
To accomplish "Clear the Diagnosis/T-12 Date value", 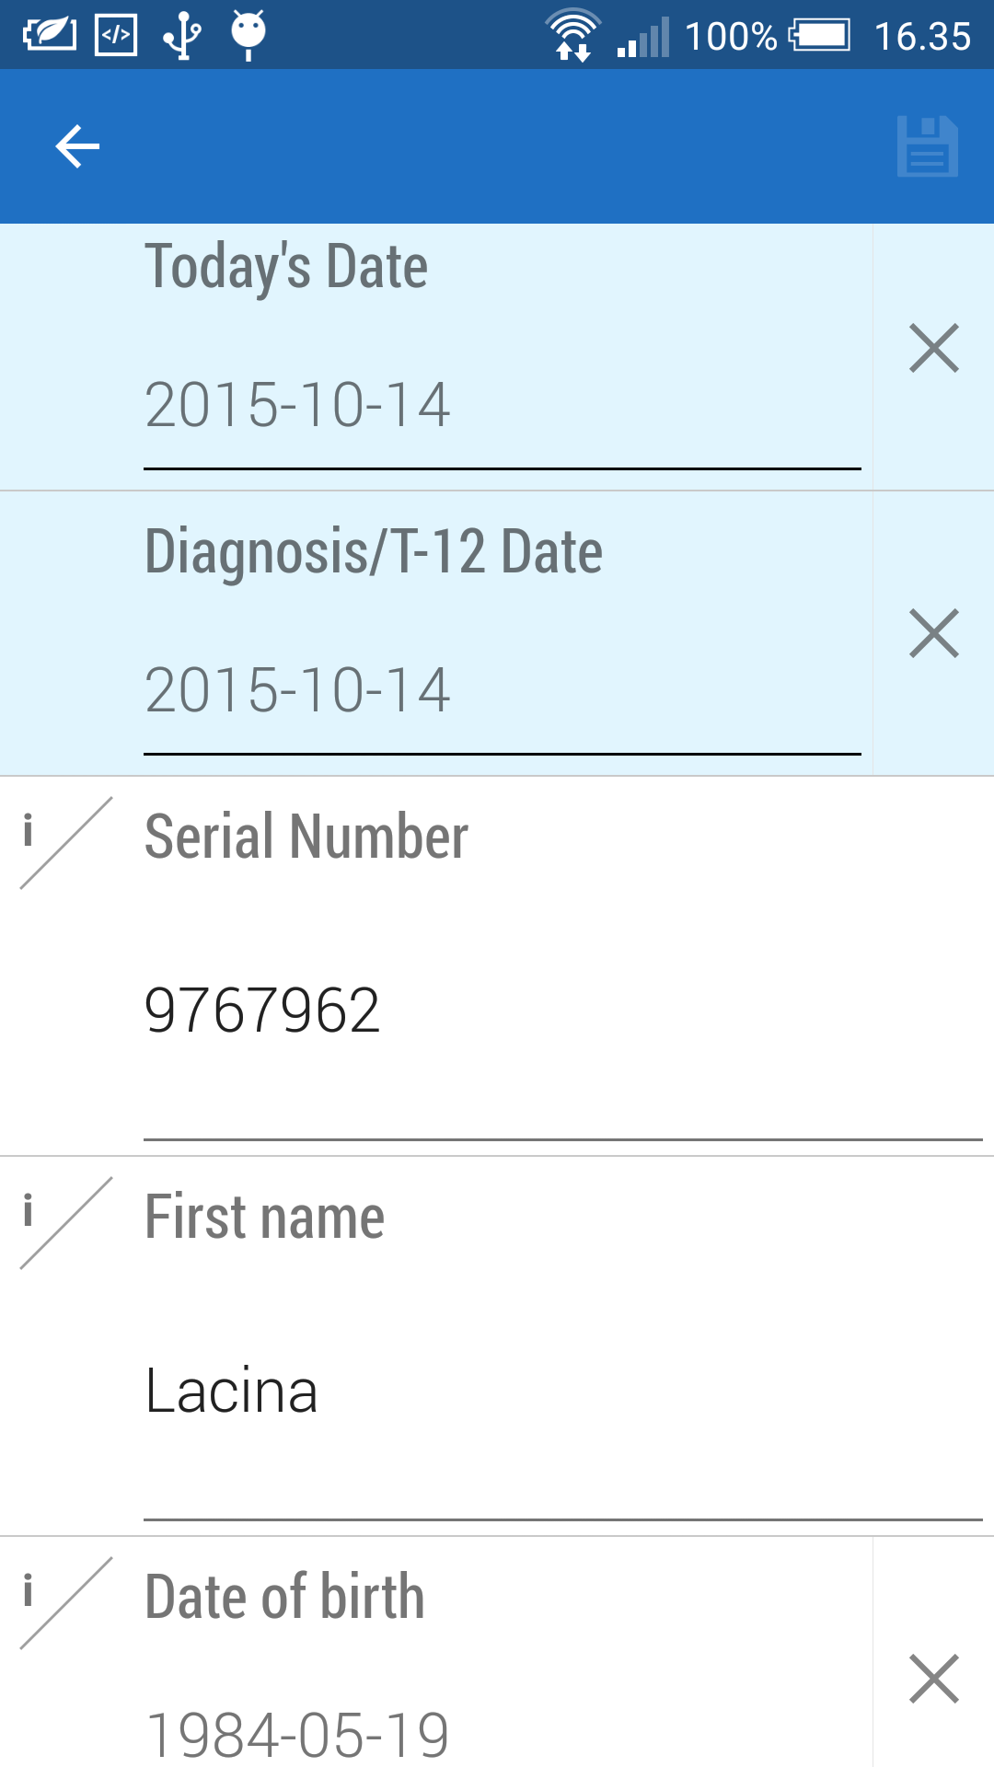I will [933, 633].
